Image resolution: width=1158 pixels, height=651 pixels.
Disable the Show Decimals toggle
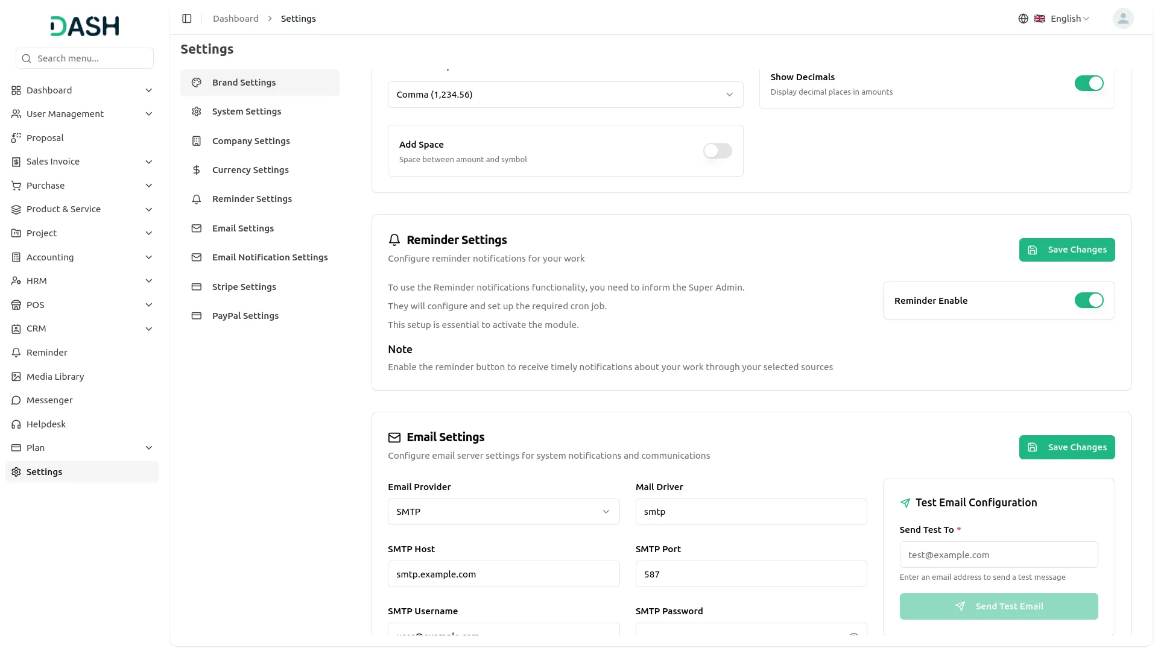[1089, 83]
